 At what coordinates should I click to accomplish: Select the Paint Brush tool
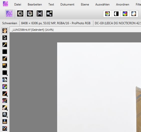pos(5,94)
